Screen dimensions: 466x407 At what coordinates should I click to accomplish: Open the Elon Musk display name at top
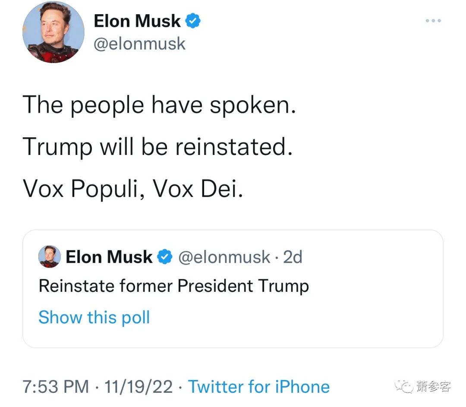[137, 21]
